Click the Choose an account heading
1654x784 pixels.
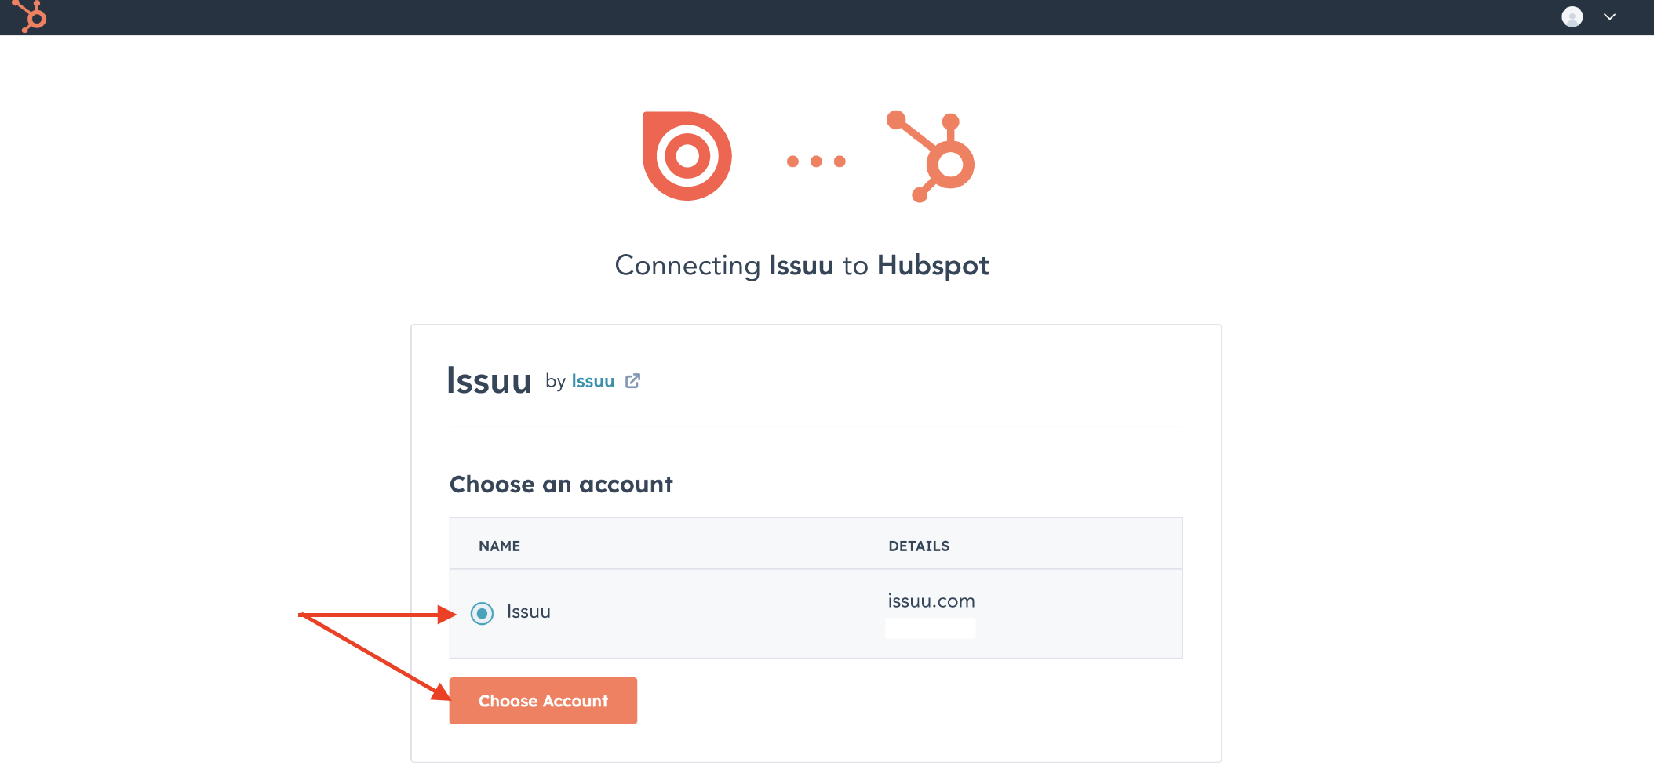(x=561, y=485)
